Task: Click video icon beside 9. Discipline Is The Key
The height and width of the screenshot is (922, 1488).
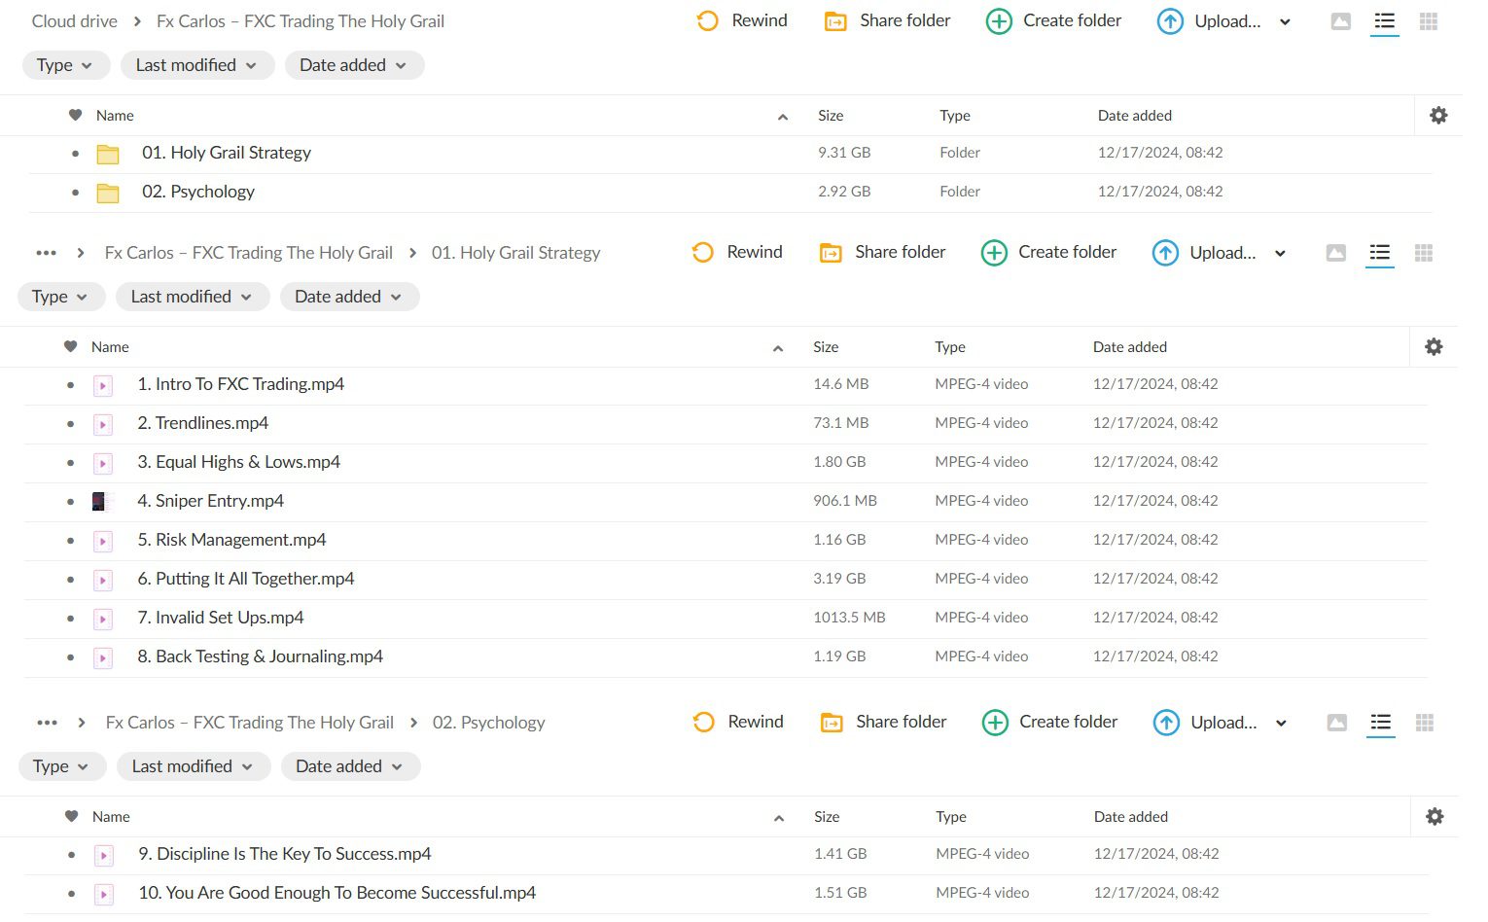Action: (103, 855)
